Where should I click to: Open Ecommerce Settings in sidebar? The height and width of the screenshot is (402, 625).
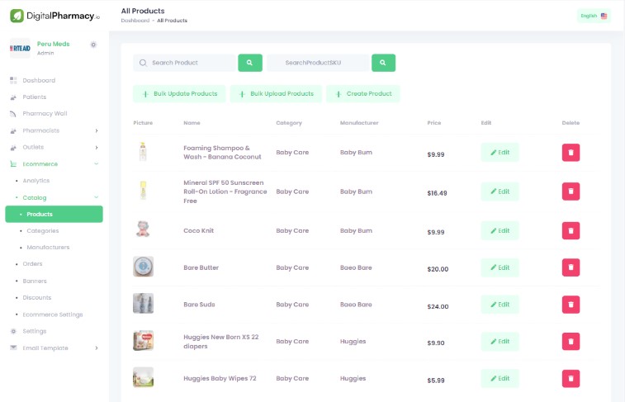[x=53, y=315]
